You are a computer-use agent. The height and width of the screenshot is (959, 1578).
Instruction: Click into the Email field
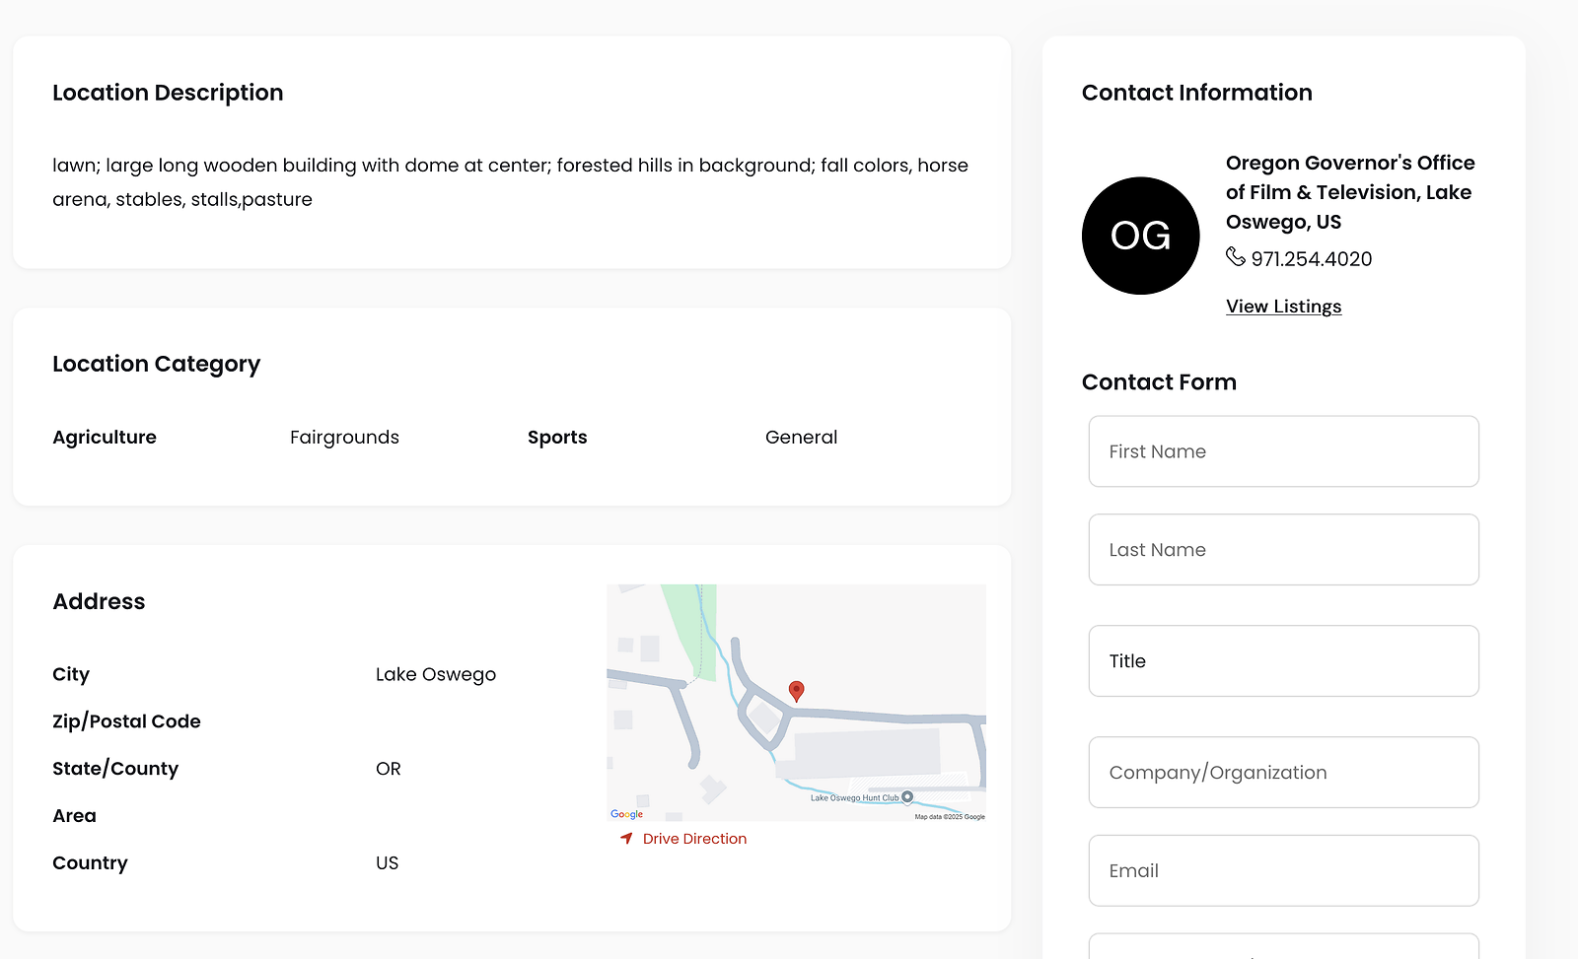(1283, 871)
